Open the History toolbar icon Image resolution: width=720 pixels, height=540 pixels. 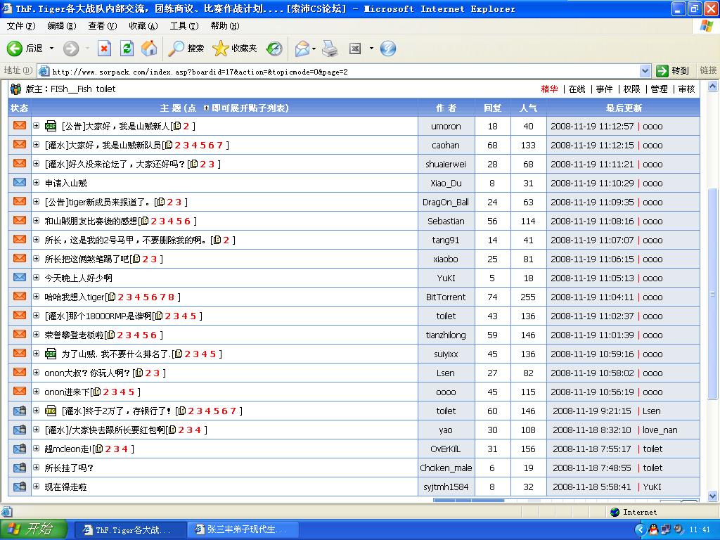pyautogui.click(x=274, y=49)
